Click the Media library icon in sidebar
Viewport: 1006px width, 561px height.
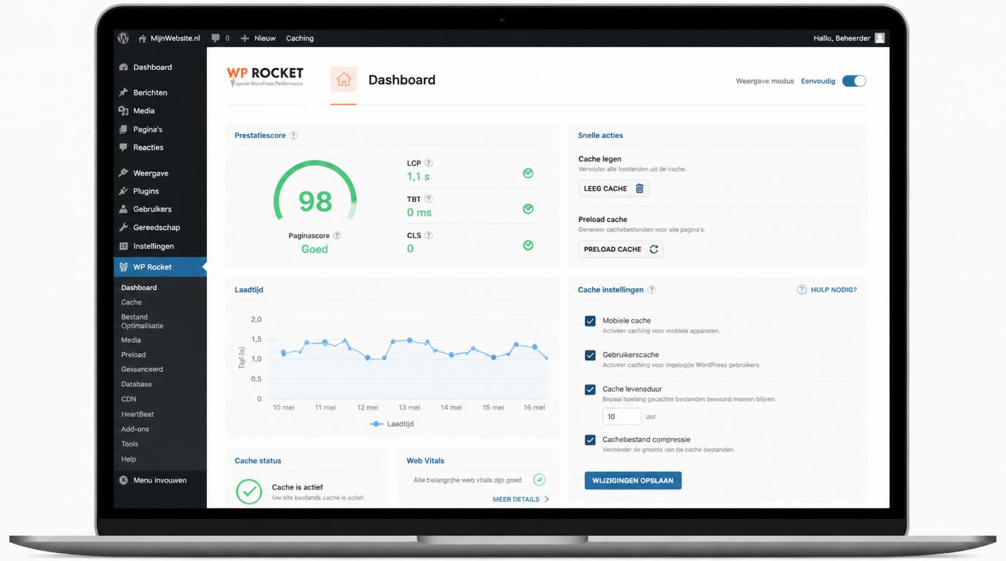(124, 111)
